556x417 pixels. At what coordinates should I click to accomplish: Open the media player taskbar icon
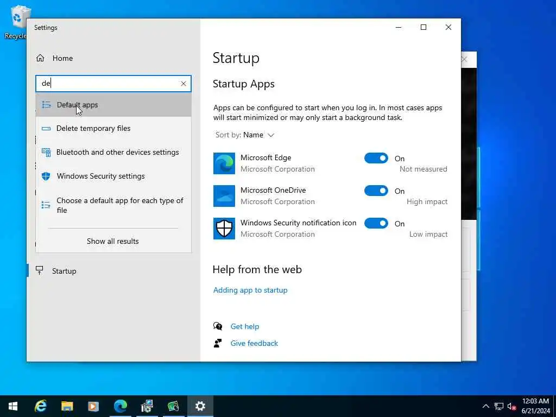tap(93, 406)
